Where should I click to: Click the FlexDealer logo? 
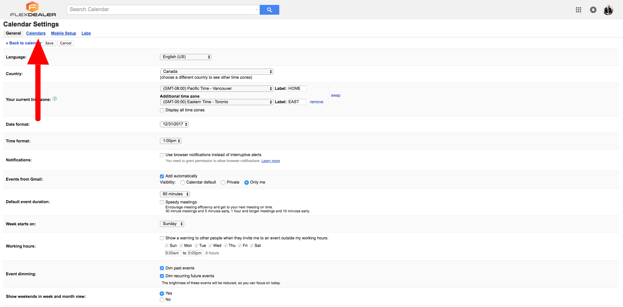(33, 9)
